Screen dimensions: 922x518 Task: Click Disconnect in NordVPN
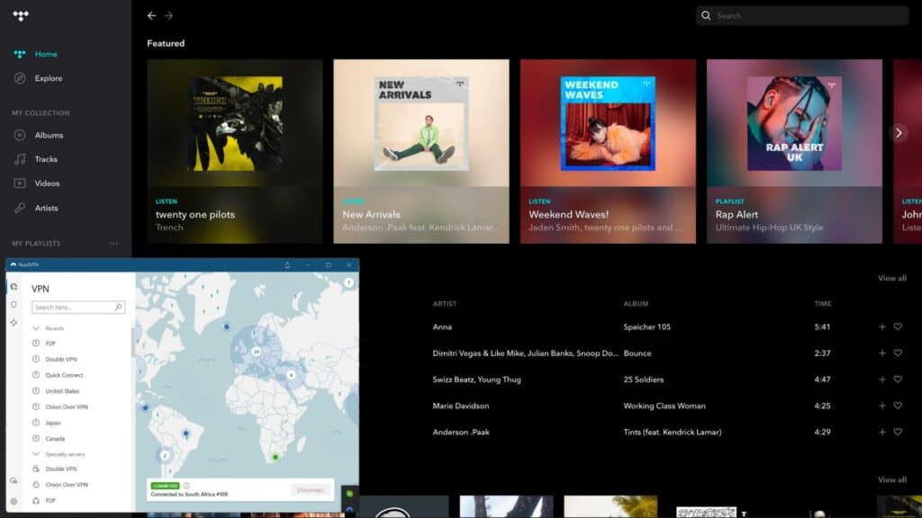coord(310,490)
